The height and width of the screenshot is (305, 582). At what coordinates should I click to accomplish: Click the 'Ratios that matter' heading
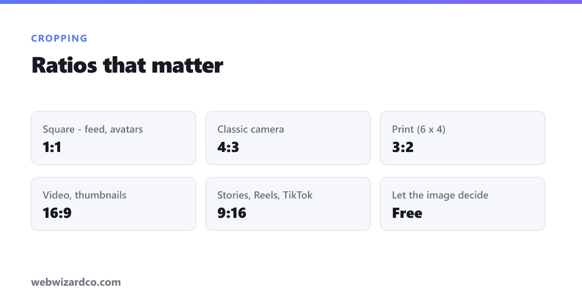128,65
